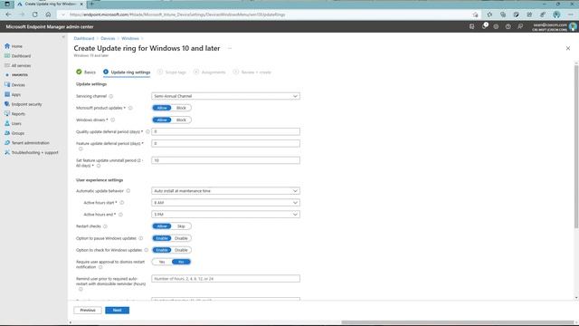Open Reports in the left sidebar
Screen dimensions: 579x326
pyautogui.click(x=14, y=114)
